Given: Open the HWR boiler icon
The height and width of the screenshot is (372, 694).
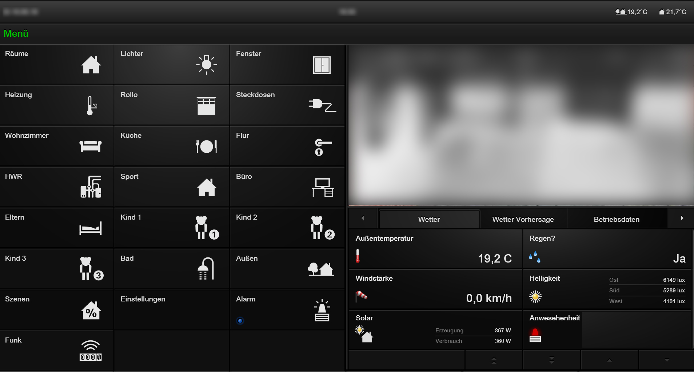Looking at the screenshot, I should pos(91,187).
